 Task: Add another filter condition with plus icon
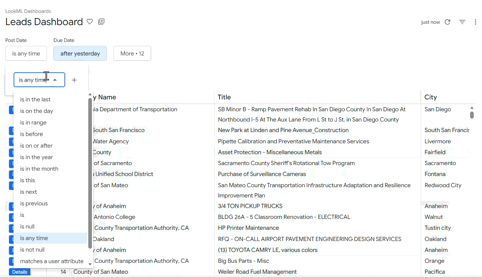point(74,80)
